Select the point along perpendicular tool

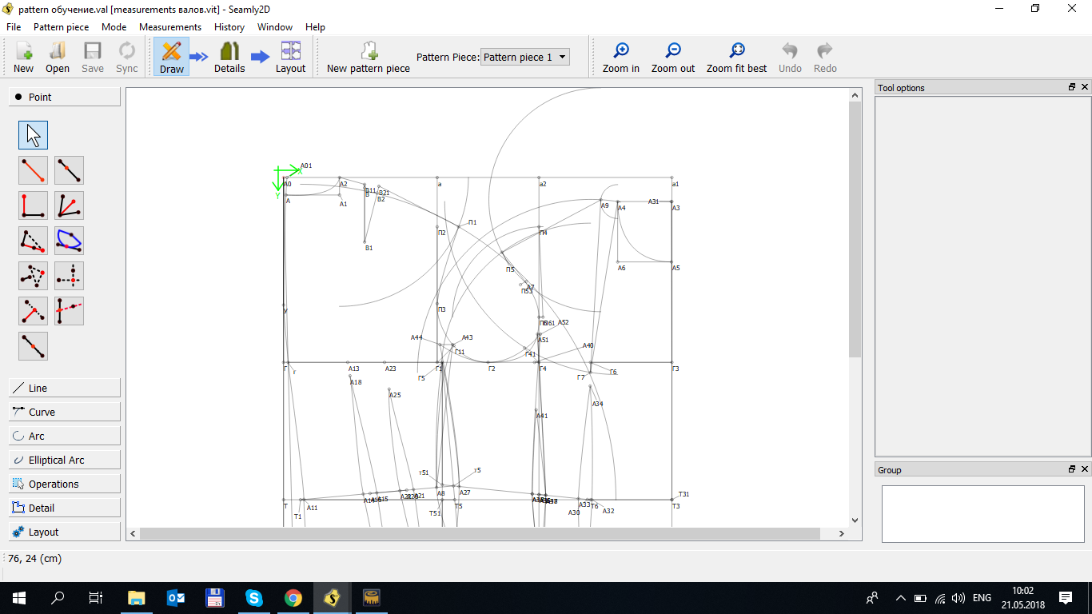point(33,205)
